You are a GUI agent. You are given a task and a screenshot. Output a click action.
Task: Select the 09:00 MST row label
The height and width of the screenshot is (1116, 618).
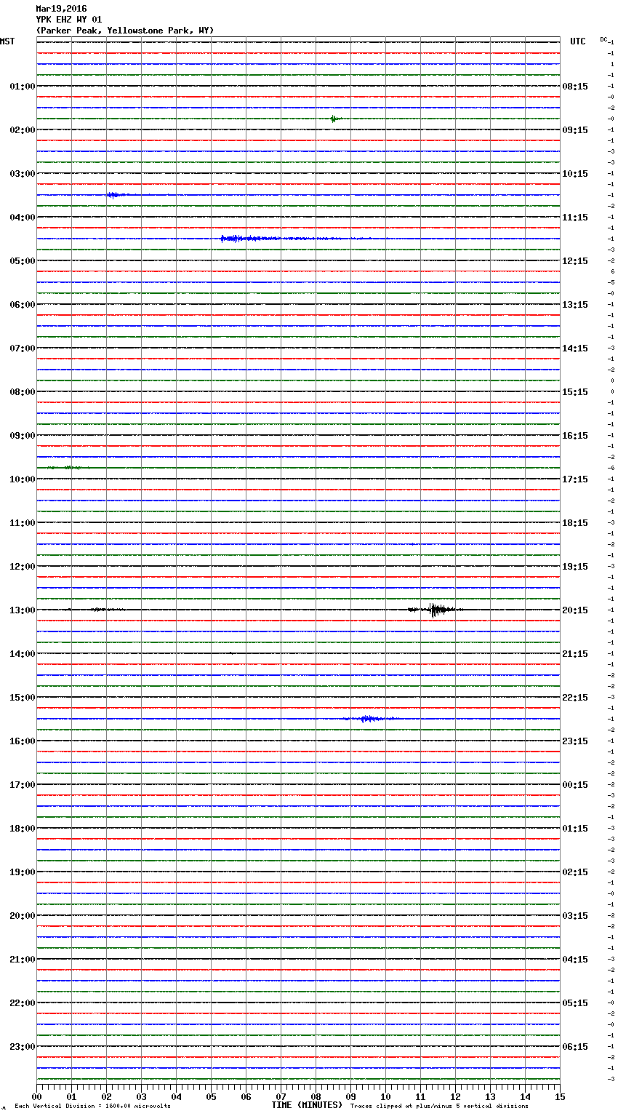23,436
